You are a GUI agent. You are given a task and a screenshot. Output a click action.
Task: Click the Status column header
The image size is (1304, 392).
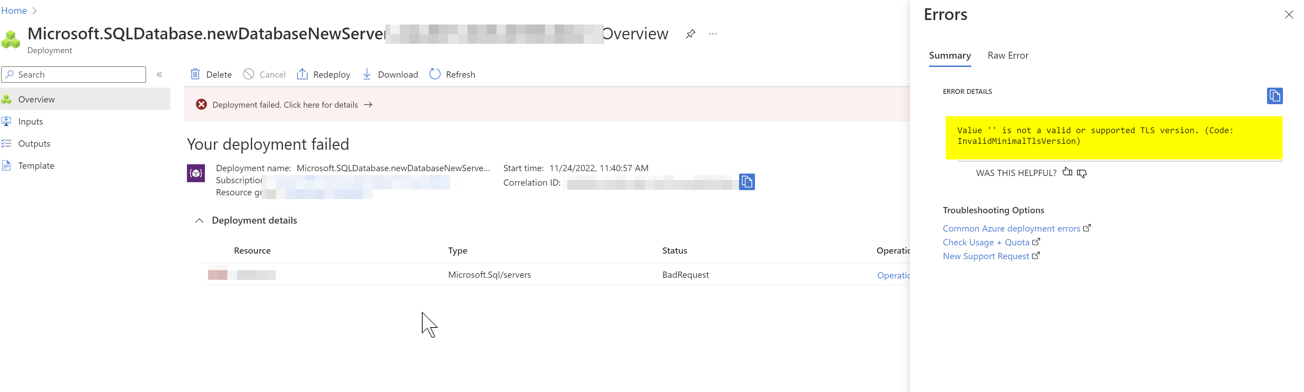(x=675, y=251)
